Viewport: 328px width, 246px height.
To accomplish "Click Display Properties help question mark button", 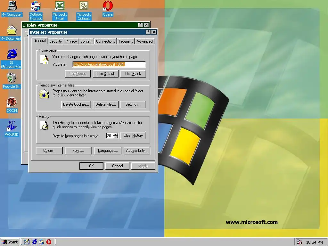I will pos(141,25).
